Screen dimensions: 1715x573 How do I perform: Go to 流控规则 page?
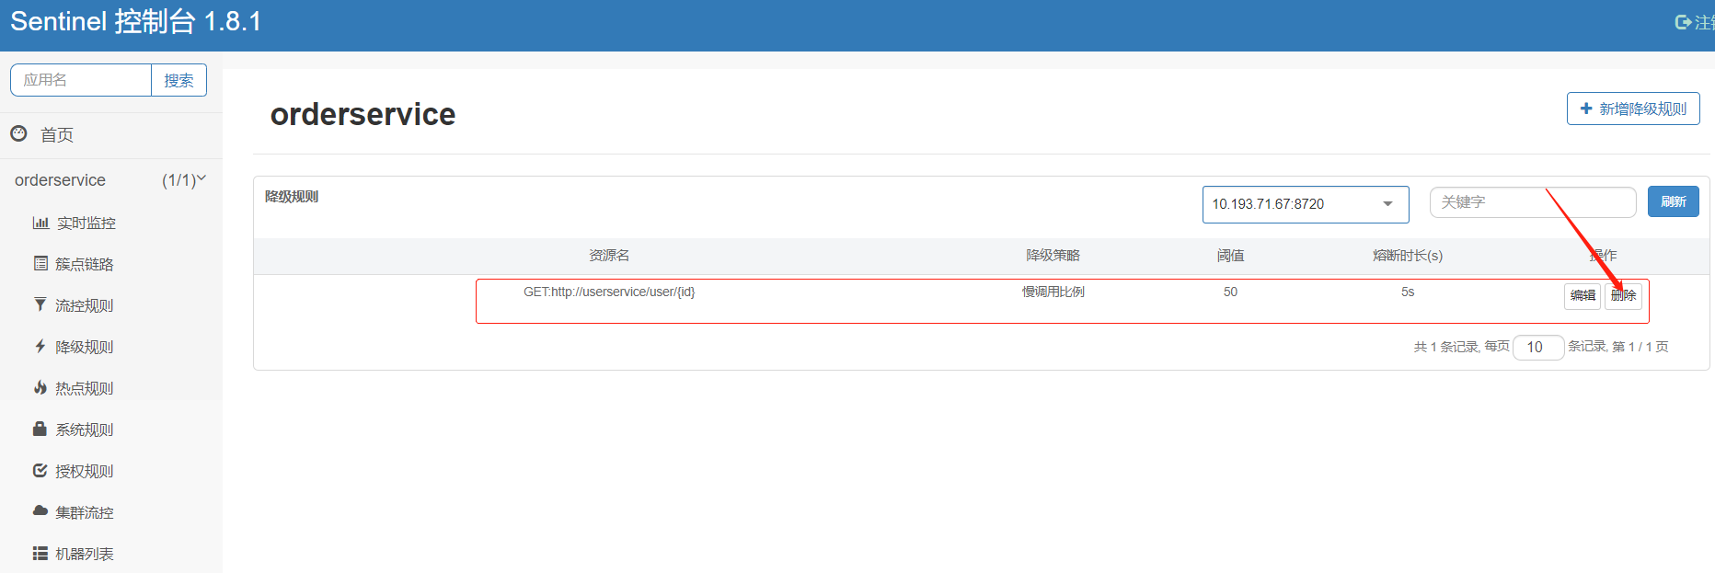pos(85,305)
